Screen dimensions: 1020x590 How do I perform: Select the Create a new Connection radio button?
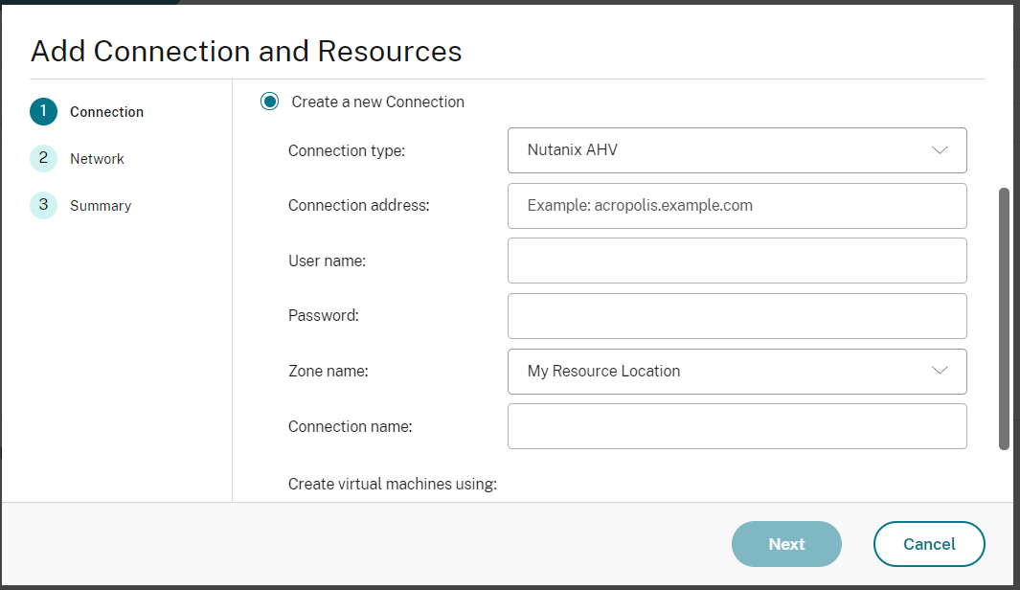[x=270, y=102]
